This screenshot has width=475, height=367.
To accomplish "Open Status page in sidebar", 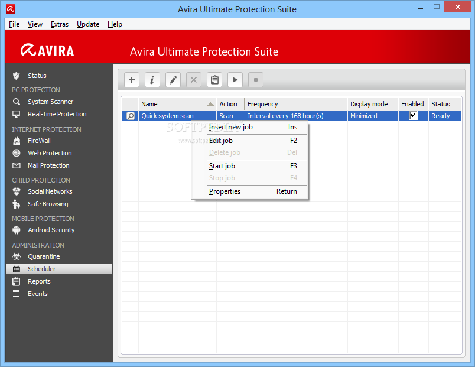I will (x=37, y=76).
